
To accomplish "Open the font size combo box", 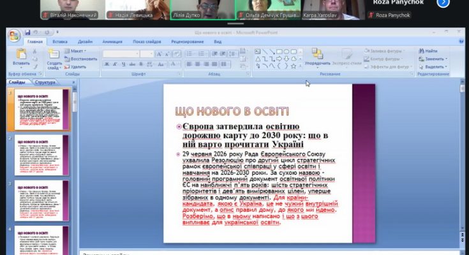I will (147, 54).
